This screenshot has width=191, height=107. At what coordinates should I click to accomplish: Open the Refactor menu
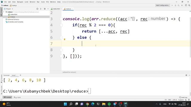point(33,2)
